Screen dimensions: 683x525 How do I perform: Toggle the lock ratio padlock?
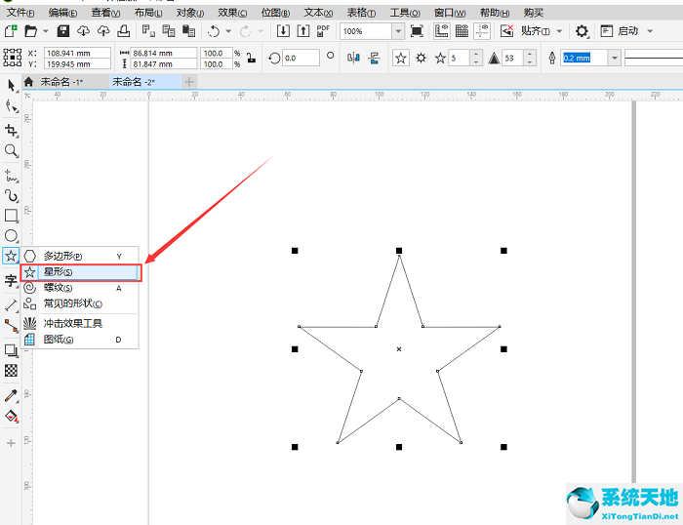click(252, 59)
